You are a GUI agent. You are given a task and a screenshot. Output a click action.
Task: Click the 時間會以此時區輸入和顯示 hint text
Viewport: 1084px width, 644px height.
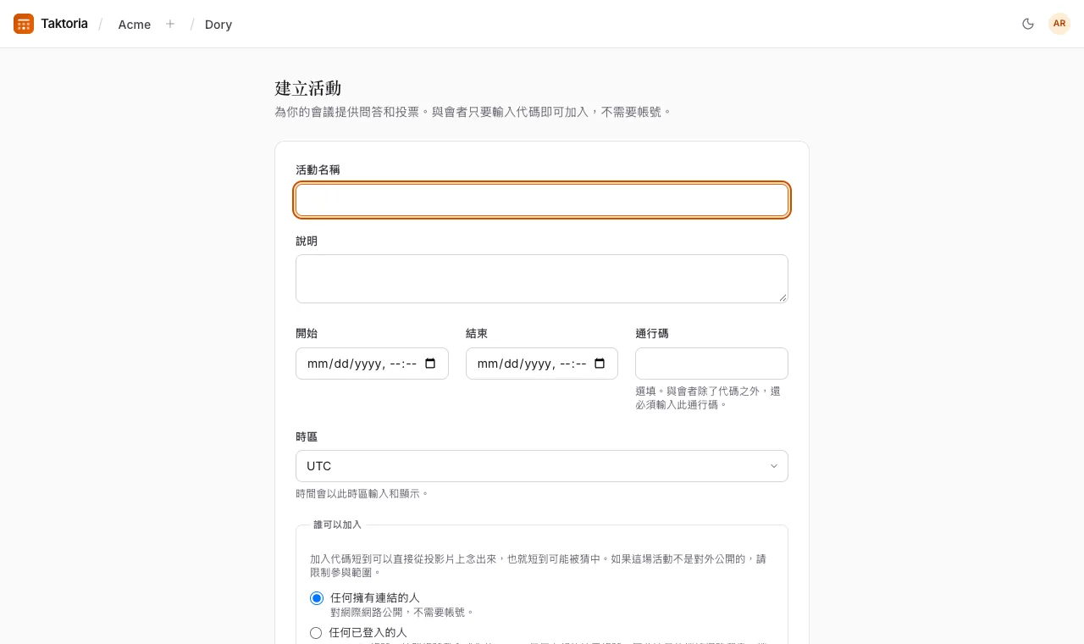tap(362, 493)
